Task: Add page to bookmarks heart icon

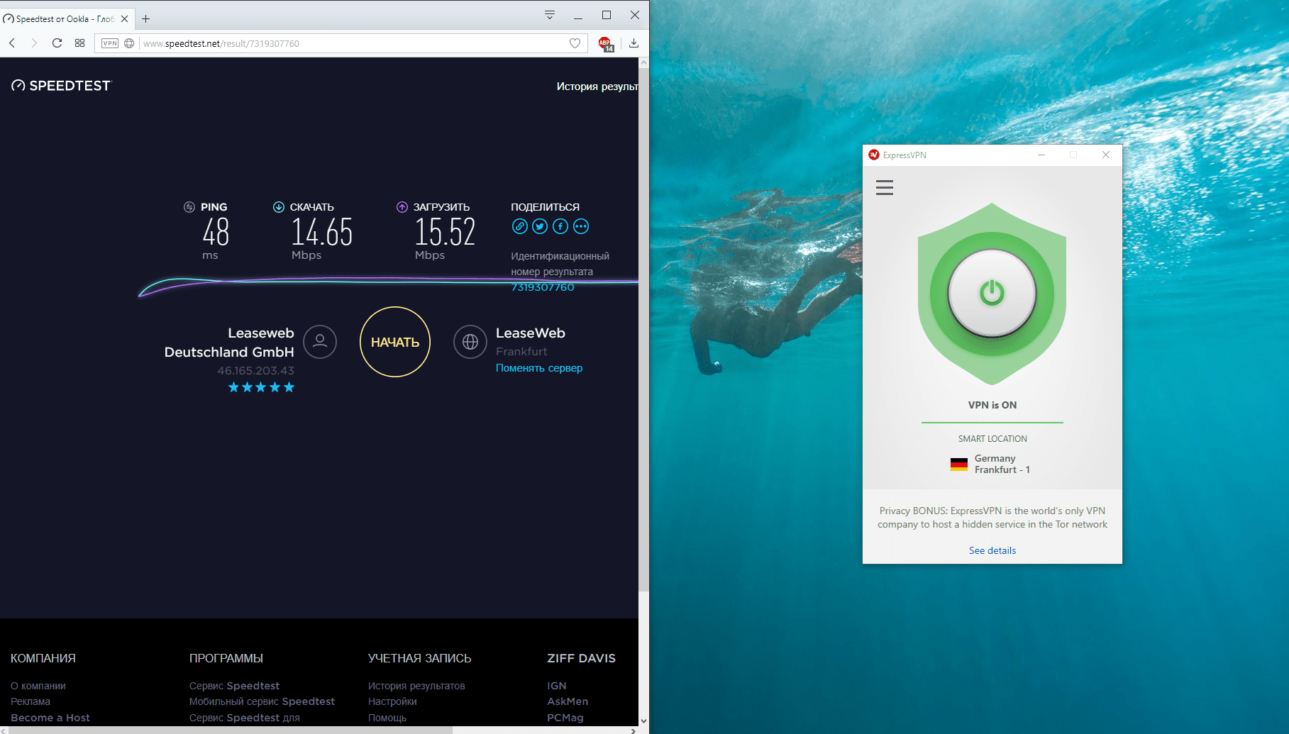Action: click(575, 44)
